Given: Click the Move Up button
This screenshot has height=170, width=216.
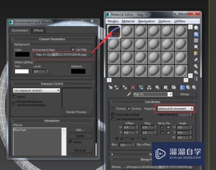Looking at the screenshot, I should (x=80, y=150).
